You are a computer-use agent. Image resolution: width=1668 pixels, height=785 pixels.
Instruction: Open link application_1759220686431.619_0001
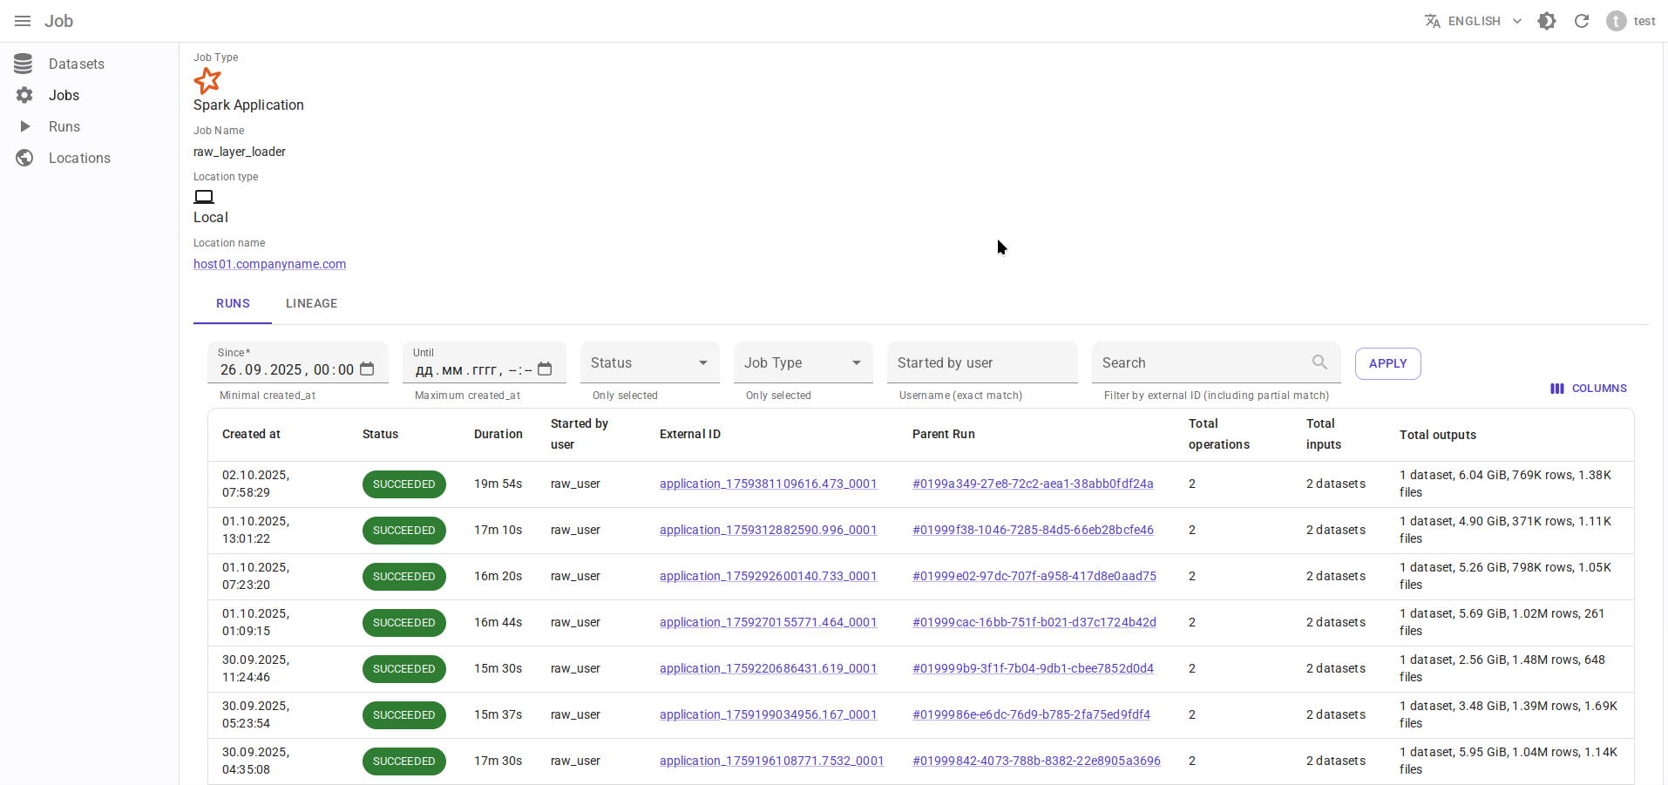[x=768, y=668]
